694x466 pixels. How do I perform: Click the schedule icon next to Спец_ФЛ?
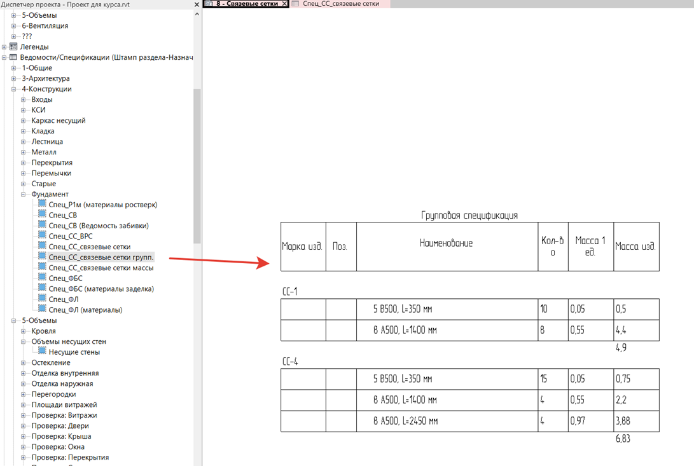click(x=42, y=298)
